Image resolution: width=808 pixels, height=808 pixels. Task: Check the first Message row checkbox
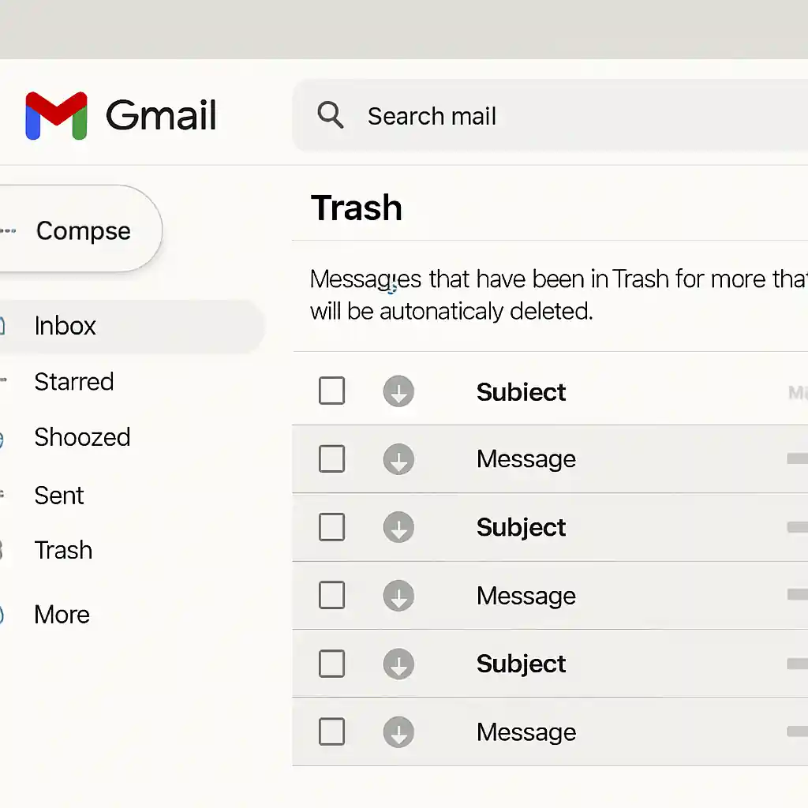(331, 458)
